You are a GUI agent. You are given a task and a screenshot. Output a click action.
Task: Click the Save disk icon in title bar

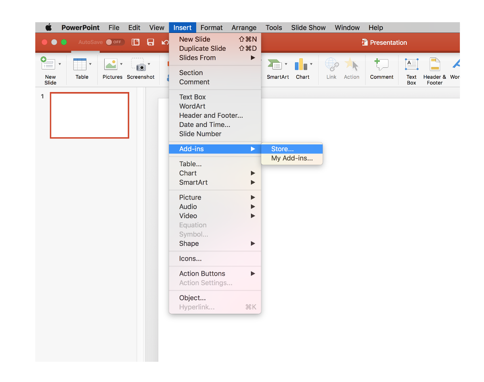(x=151, y=42)
